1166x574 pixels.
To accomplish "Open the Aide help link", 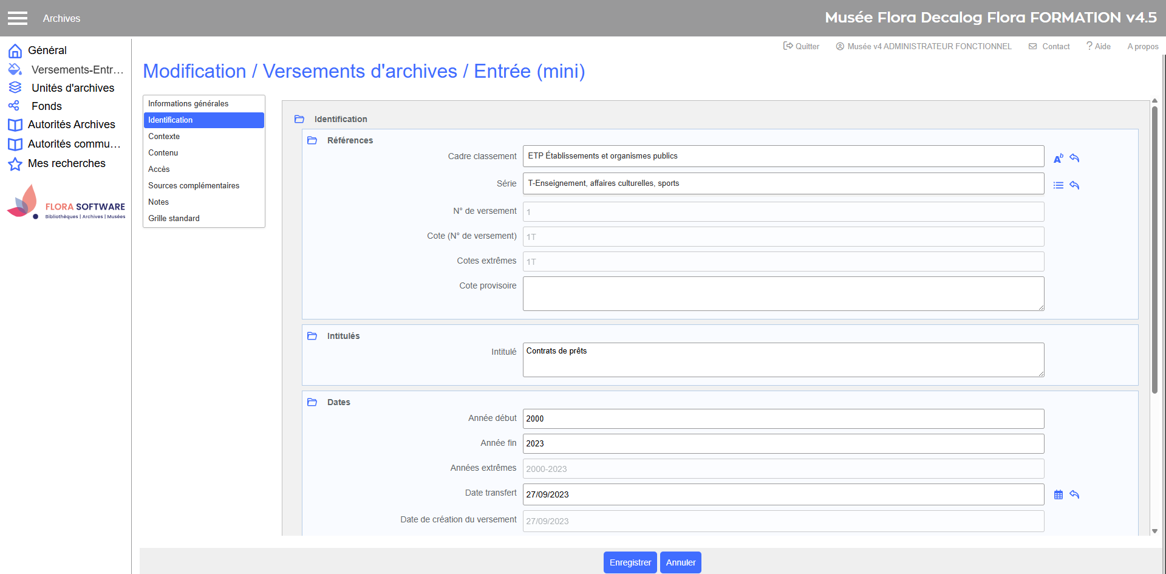I will 1099,46.
